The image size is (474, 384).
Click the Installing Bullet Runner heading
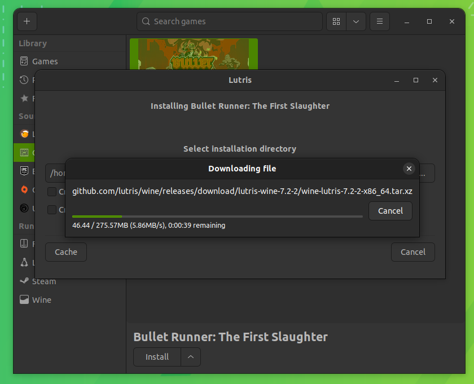[x=240, y=106]
